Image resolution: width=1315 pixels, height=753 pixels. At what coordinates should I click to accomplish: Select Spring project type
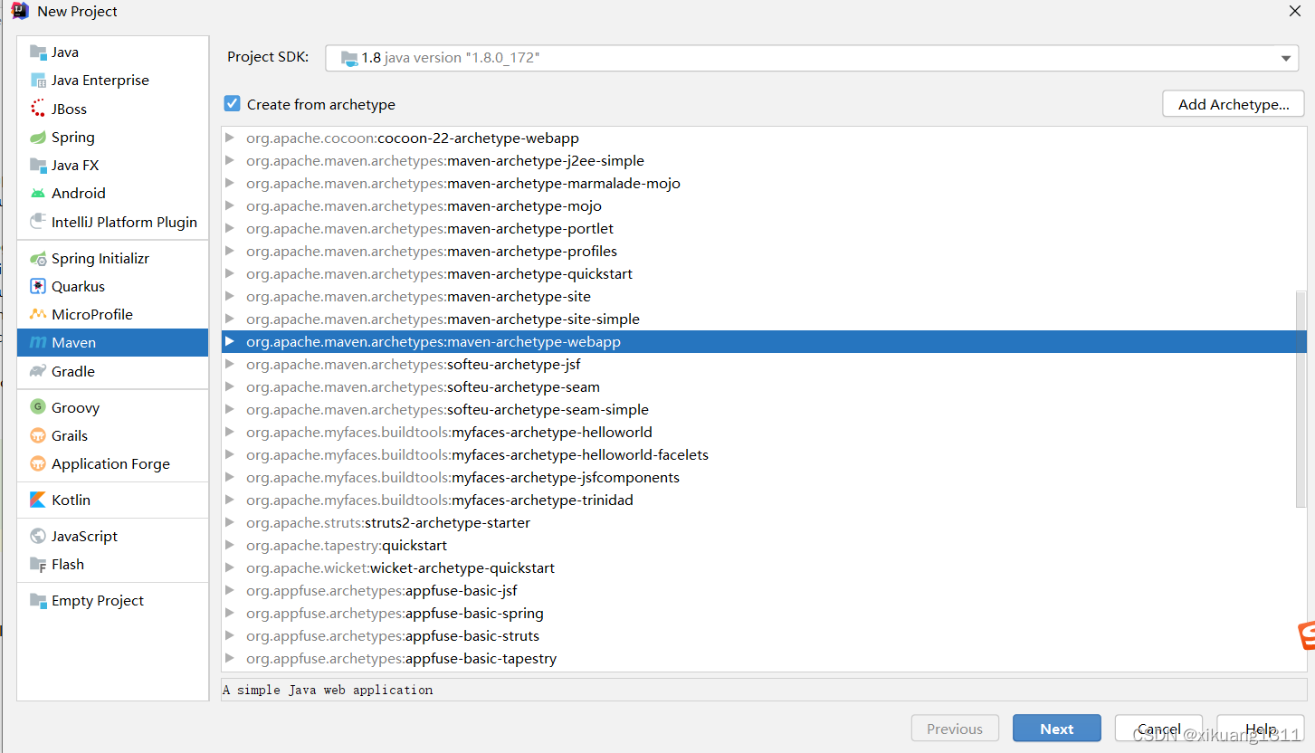pyautogui.click(x=113, y=138)
